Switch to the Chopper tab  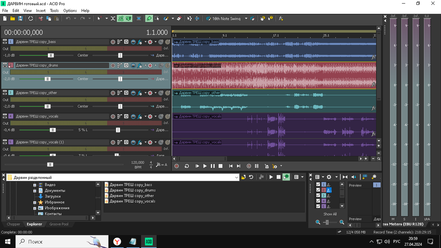pyautogui.click(x=14, y=224)
